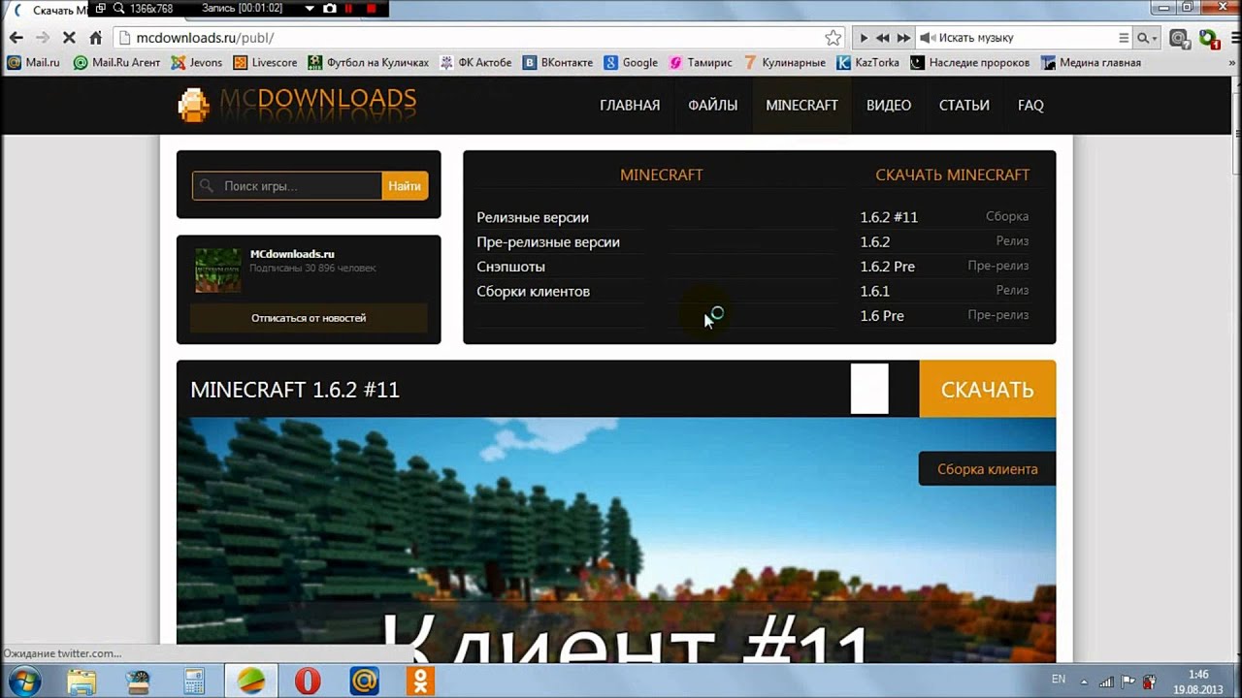This screenshot has width=1242, height=698.
Task: Open the Медина главная bookmark
Action: 1091,62
